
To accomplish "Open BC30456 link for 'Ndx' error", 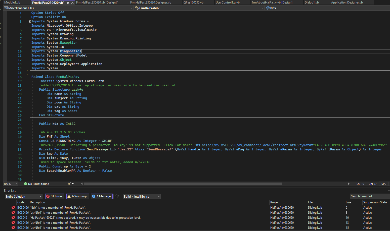I will coord(23,208).
